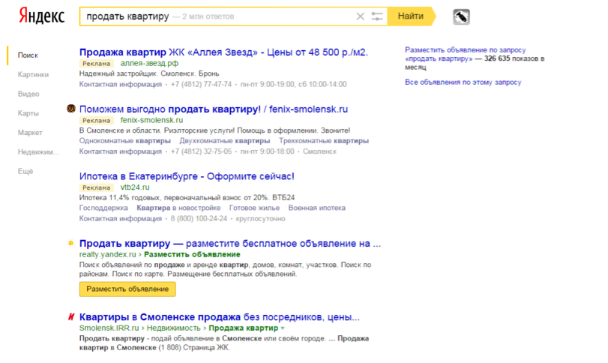
Task: Open the Карты tab
Action: pos(28,113)
